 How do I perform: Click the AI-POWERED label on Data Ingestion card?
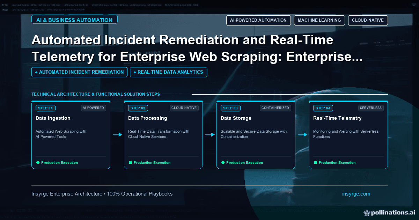coord(93,108)
